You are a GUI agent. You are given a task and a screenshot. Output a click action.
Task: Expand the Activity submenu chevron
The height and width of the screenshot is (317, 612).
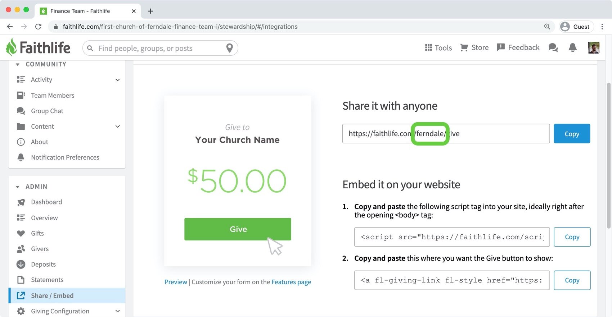coord(117,80)
